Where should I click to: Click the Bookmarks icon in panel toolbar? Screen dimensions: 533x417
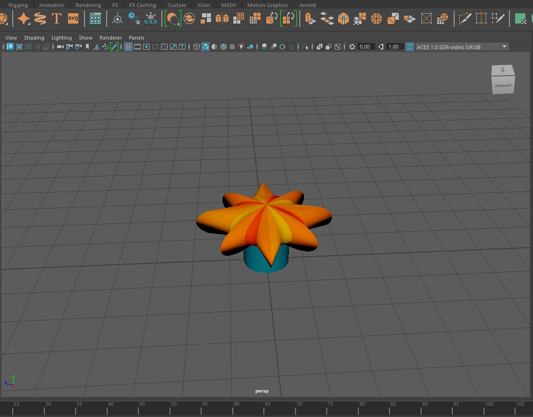point(87,47)
